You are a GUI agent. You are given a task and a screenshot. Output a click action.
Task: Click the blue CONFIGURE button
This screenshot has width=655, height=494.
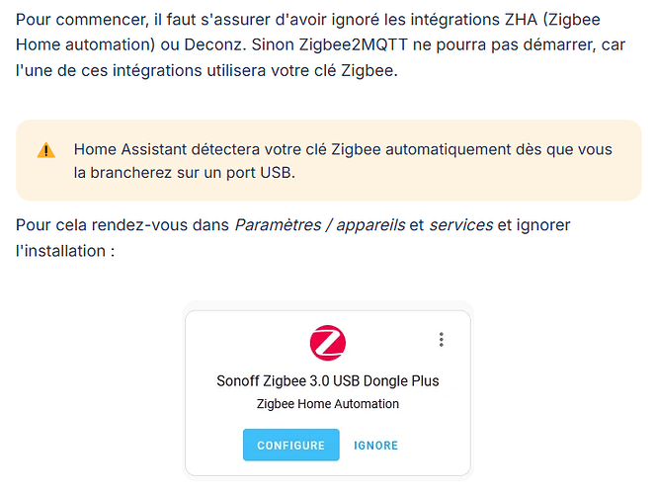(291, 445)
